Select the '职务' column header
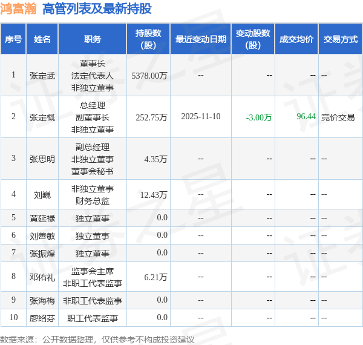Screen dimensions: 363x345 coord(93,39)
